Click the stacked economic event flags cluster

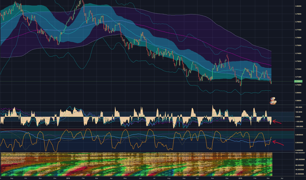[x=273, y=102]
